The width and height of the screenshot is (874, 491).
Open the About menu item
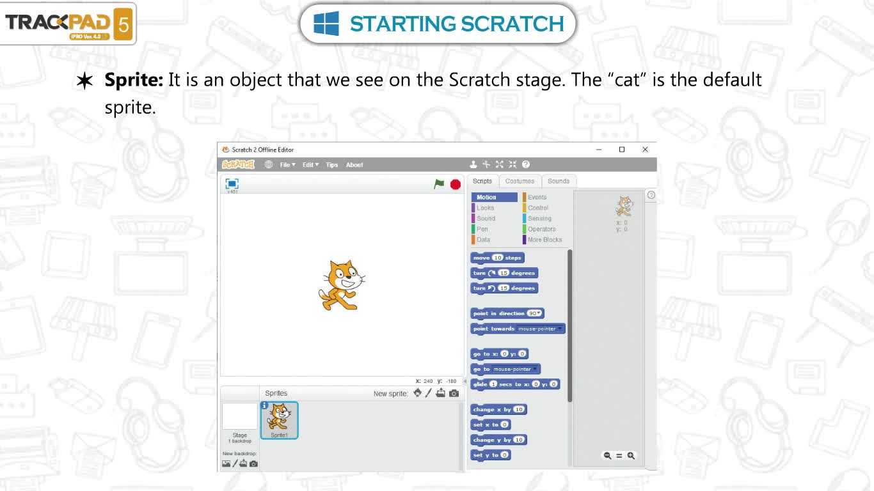pyautogui.click(x=354, y=165)
